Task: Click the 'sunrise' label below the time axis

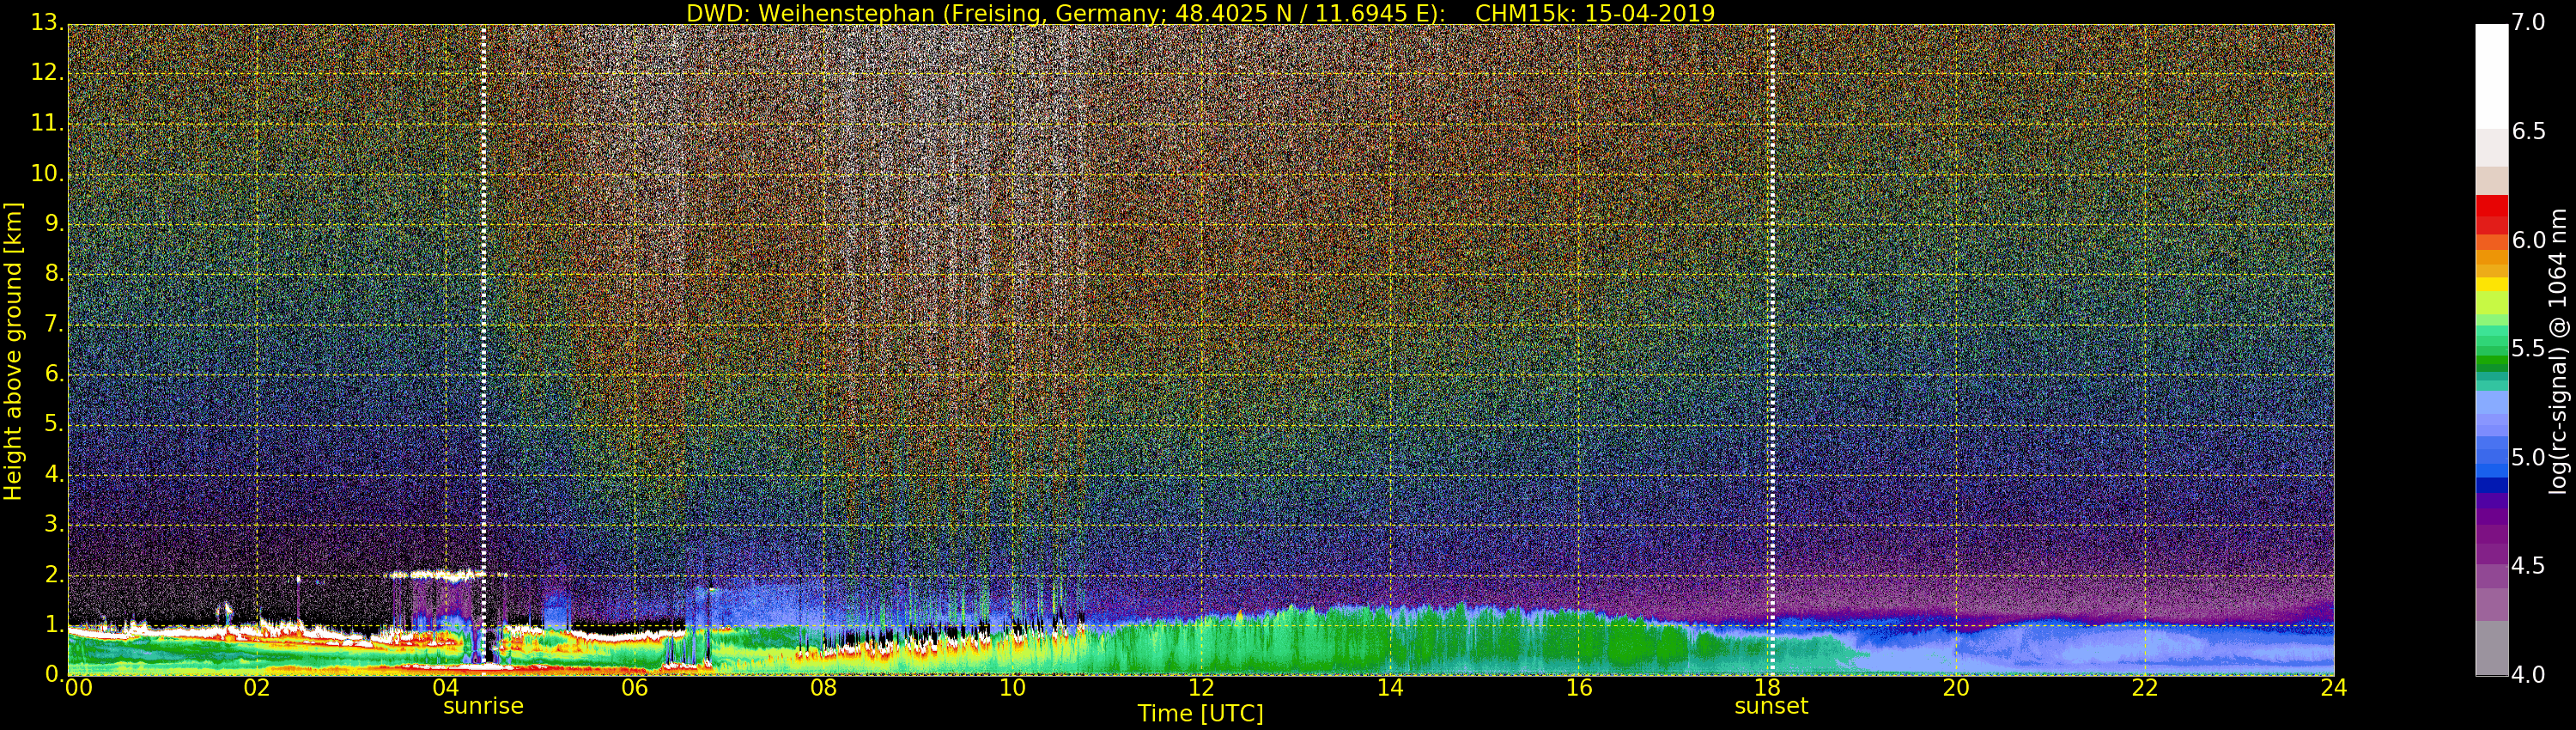Action: pyautogui.click(x=483, y=706)
